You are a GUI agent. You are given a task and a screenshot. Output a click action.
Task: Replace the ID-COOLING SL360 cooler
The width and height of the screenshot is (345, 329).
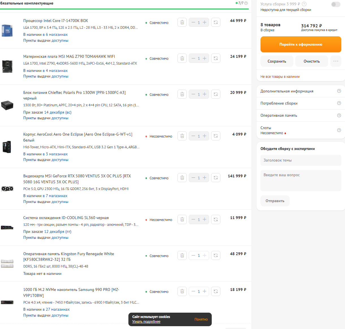point(216,220)
